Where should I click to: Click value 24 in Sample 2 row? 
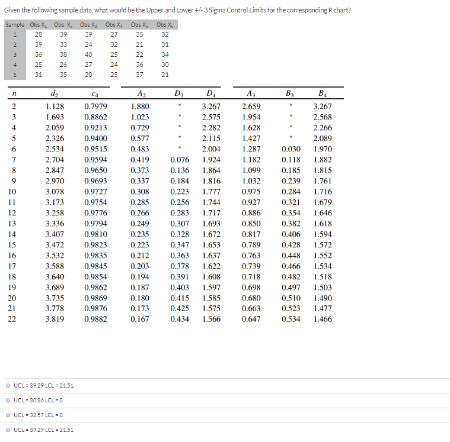[x=89, y=44]
